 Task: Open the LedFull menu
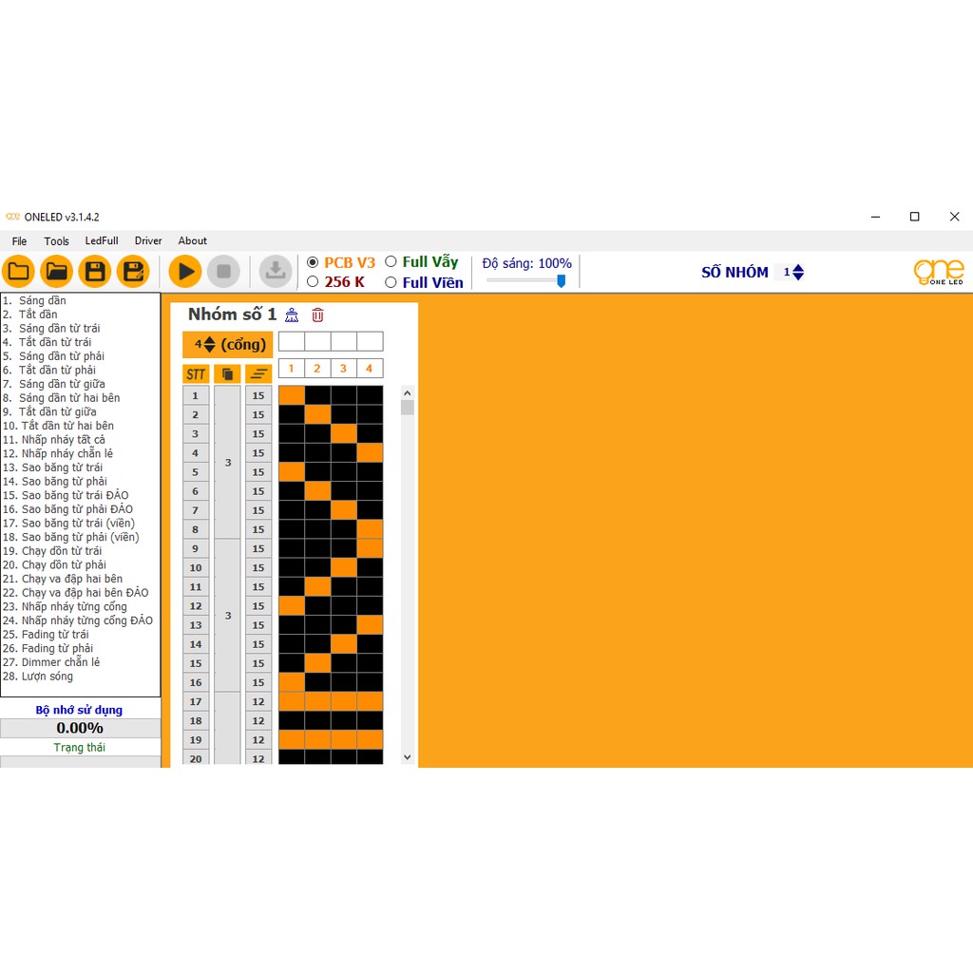point(102,240)
